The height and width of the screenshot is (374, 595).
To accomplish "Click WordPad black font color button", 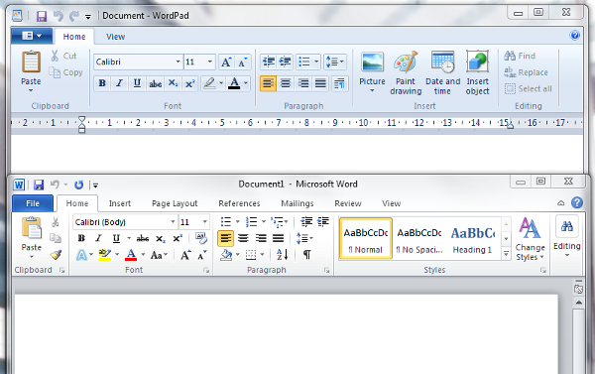I will 234,83.
